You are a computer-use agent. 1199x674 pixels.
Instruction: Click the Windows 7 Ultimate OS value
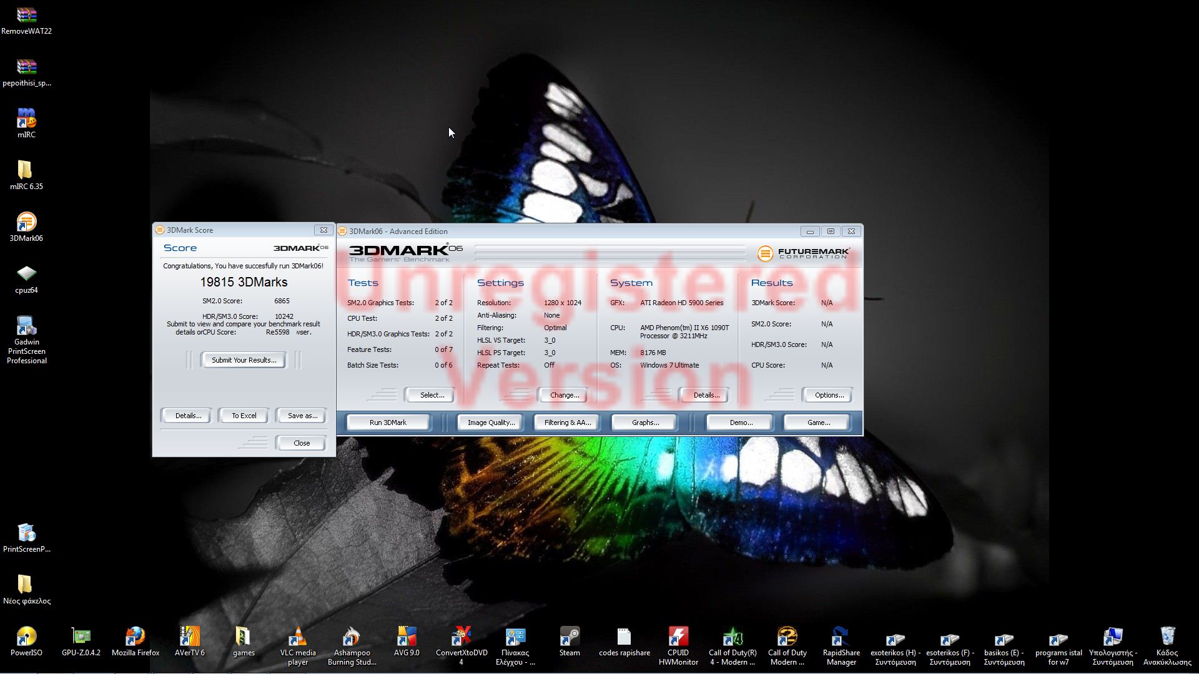[669, 365]
